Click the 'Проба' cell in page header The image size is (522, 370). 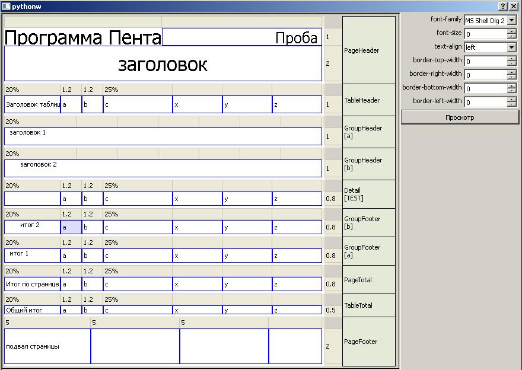242,38
